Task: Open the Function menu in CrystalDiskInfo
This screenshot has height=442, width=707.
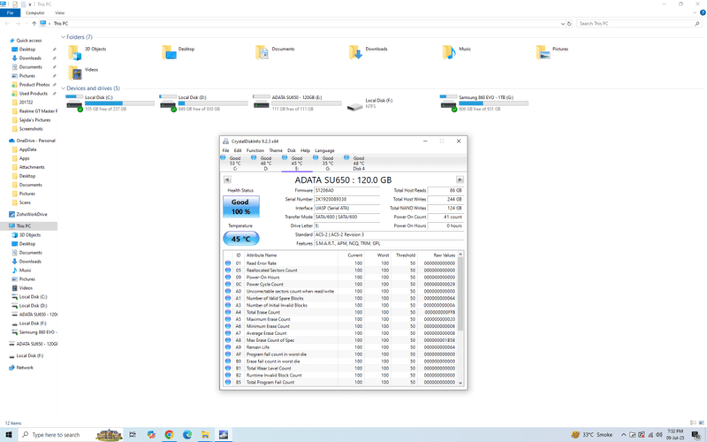Action: pyautogui.click(x=255, y=150)
